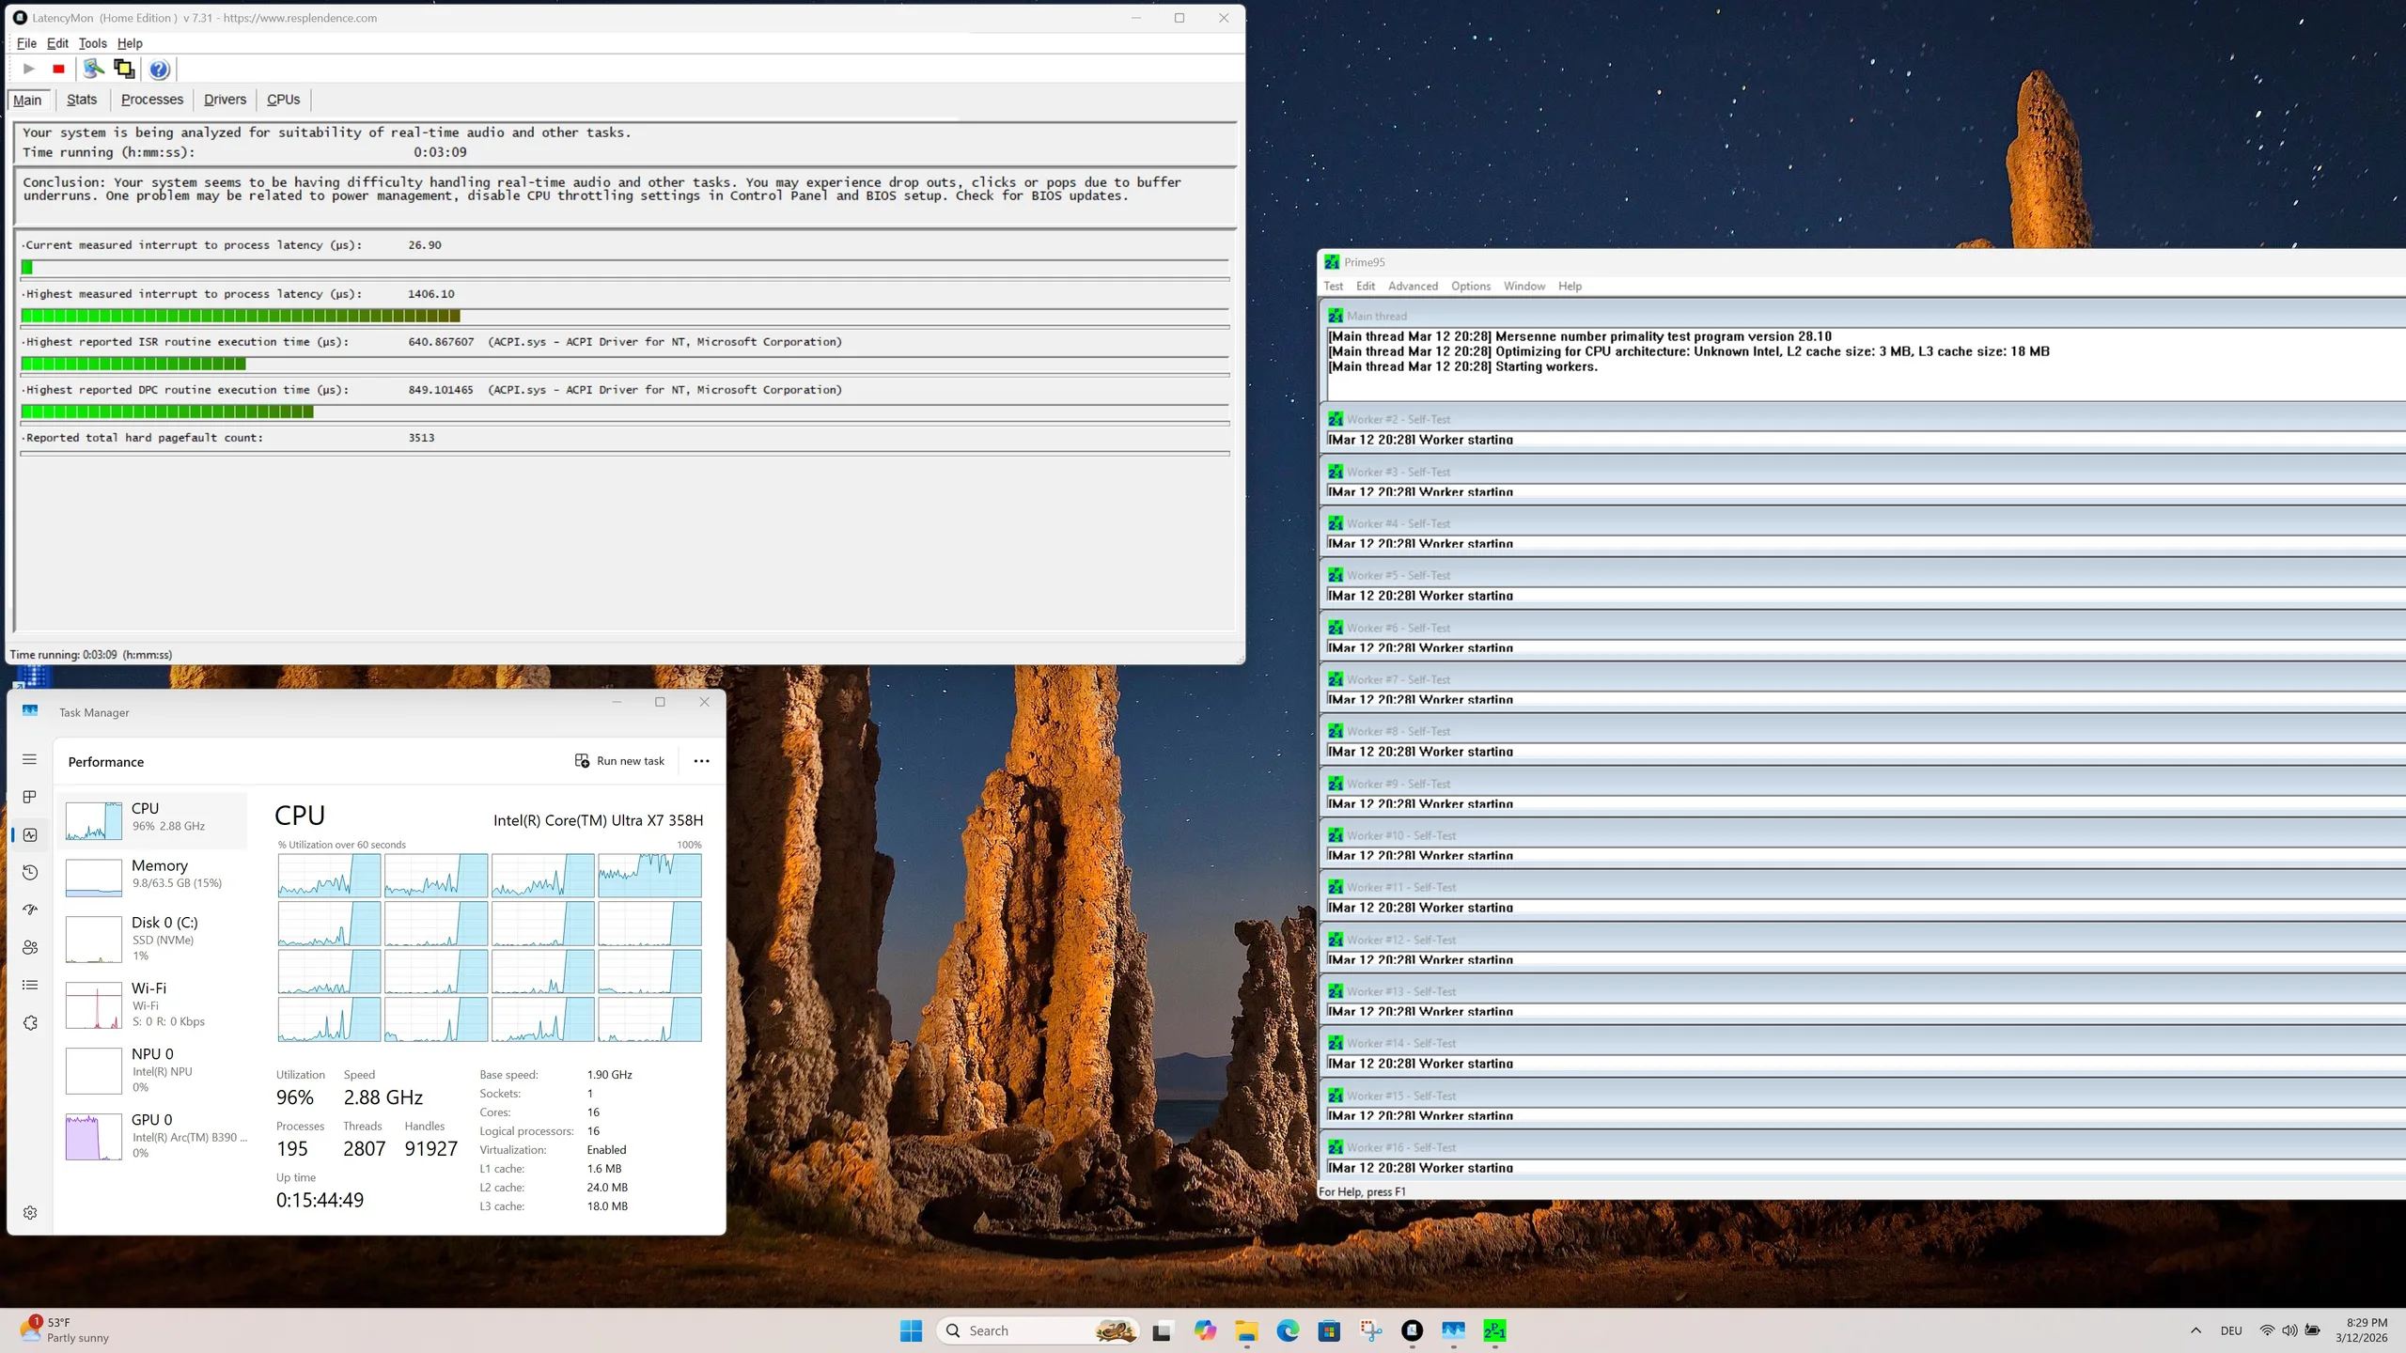Open the weather widget on the taskbar
Screen dimensions: 2406x1353
64,1330
